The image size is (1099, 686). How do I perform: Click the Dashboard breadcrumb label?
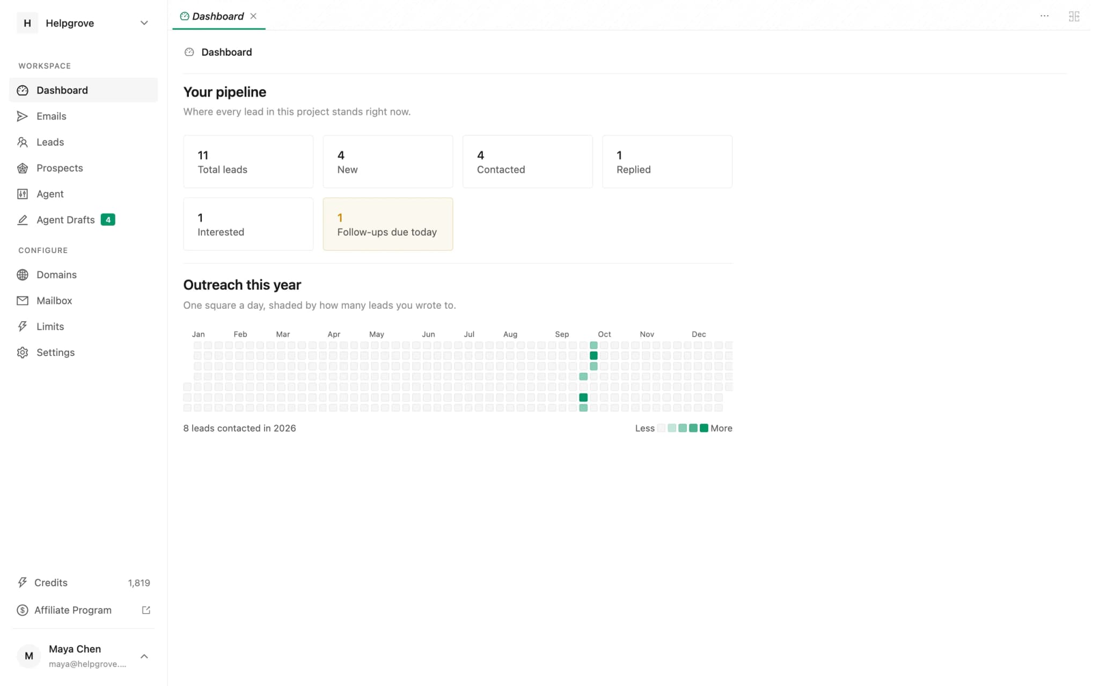226,52
